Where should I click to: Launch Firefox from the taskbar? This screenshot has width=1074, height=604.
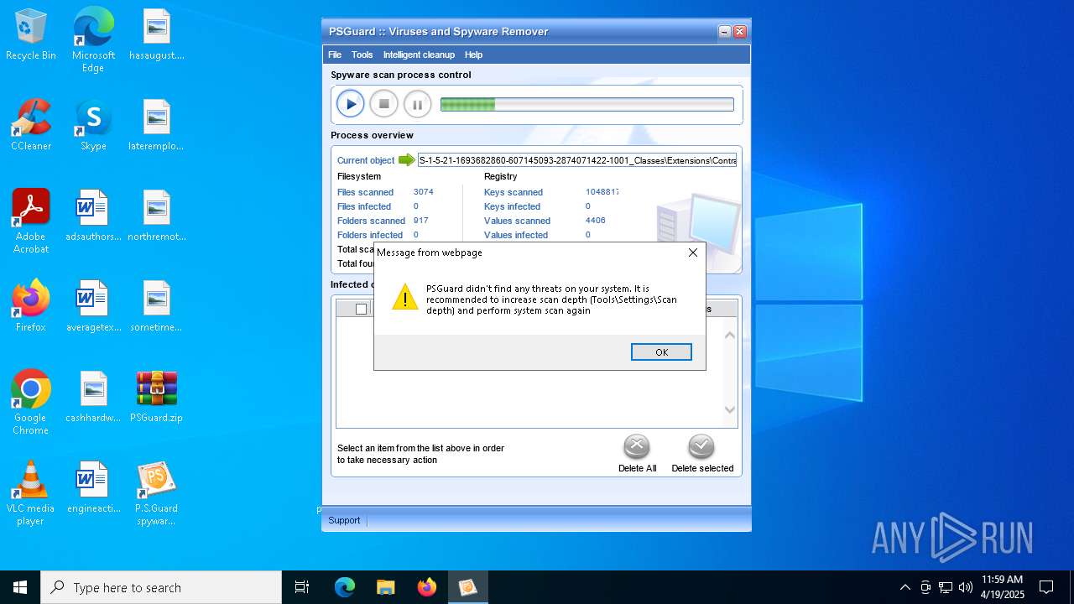(427, 587)
